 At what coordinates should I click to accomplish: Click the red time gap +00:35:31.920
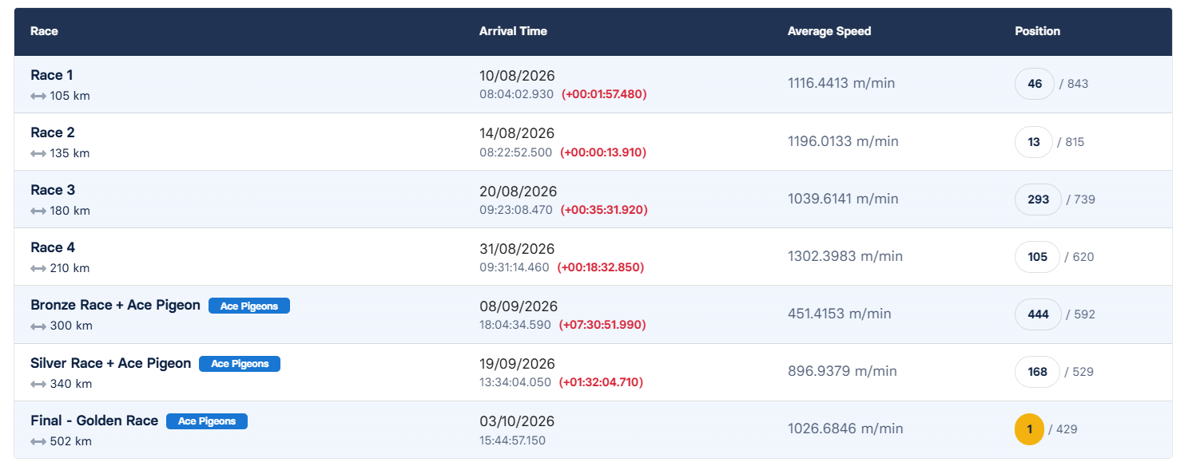[604, 210]
